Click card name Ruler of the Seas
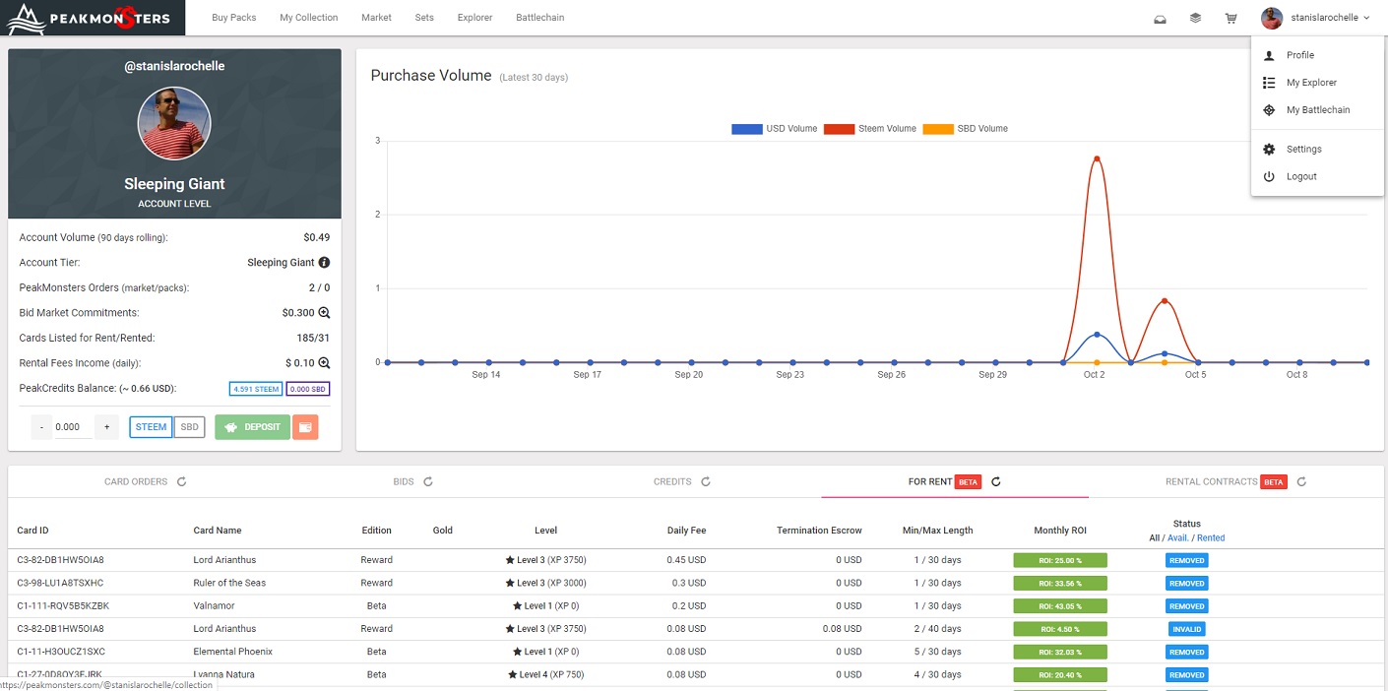This screenshot has height=691, width=1388. (229, 583)
